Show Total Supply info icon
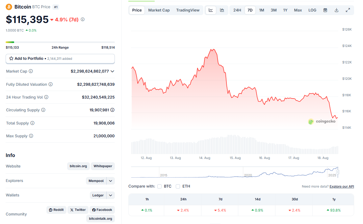This screenshot has width=363, height=224. click(x=32, y=123)
